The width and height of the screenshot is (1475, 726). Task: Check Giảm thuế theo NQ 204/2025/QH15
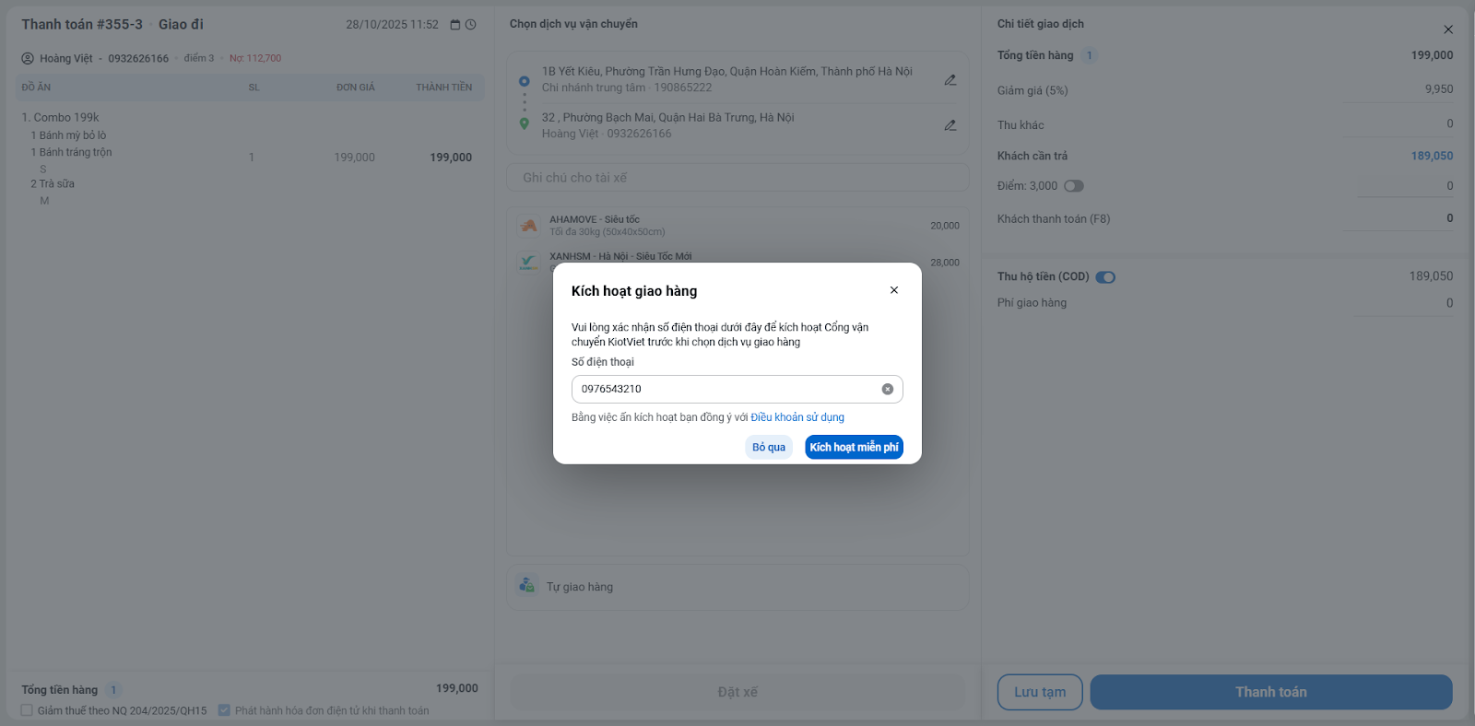click(x=27, y=710)
